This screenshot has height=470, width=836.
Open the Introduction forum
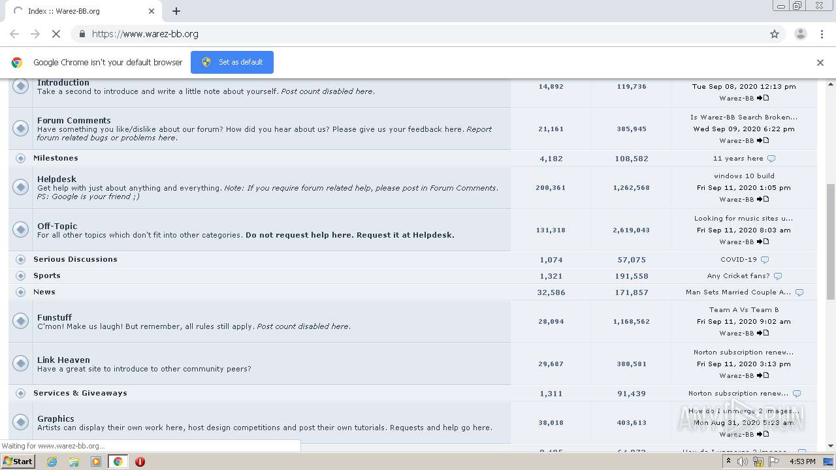point(63,82)
